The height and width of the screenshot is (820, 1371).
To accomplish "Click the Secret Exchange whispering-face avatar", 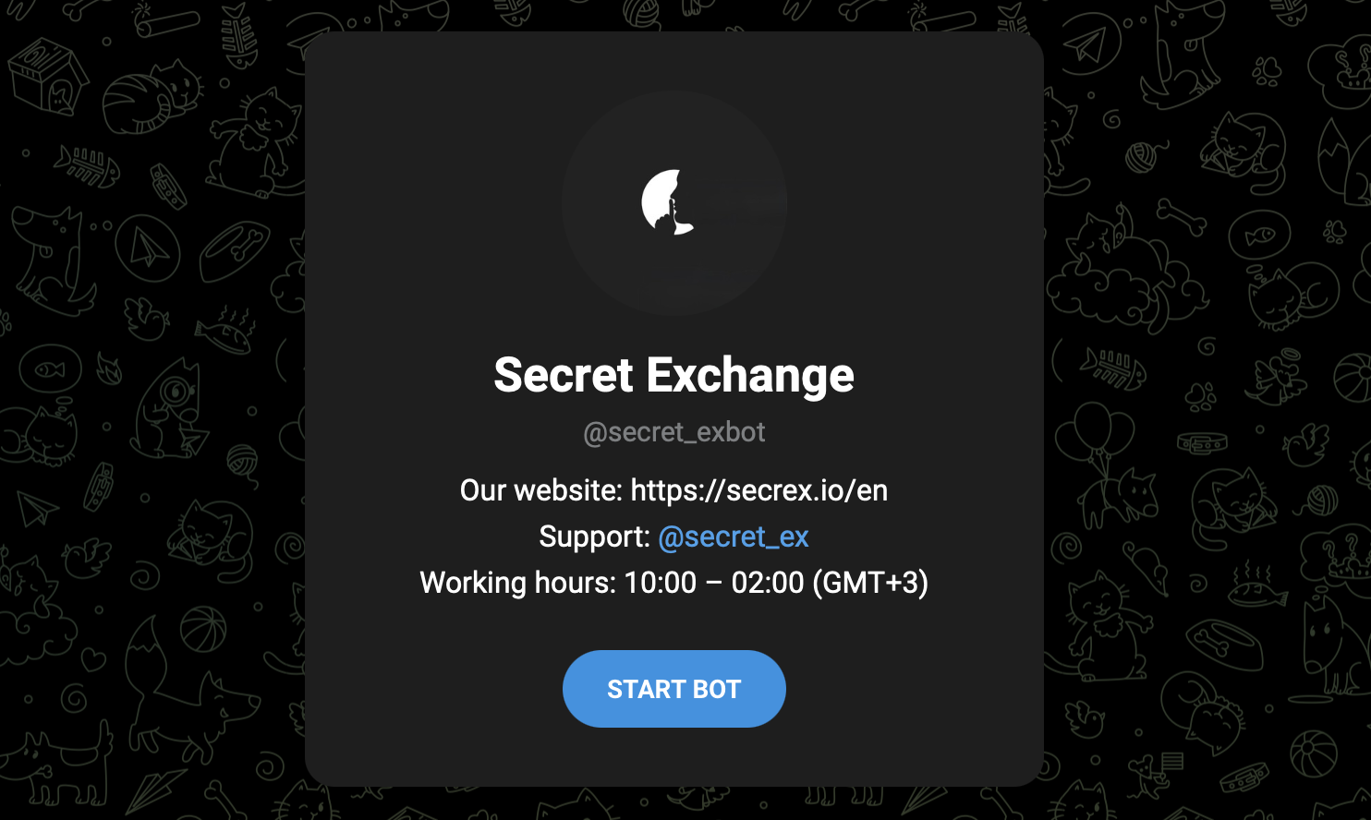I will click(674, 203).
